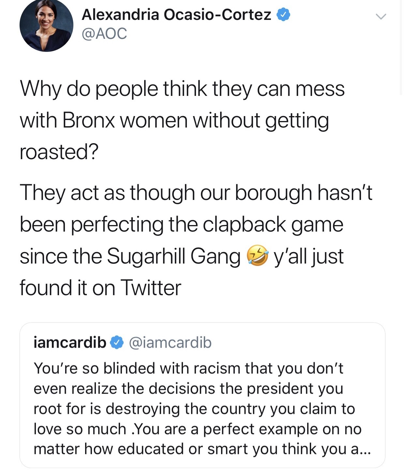
Task: Open the @AOC handle link
Action: (x=104, y=34)
